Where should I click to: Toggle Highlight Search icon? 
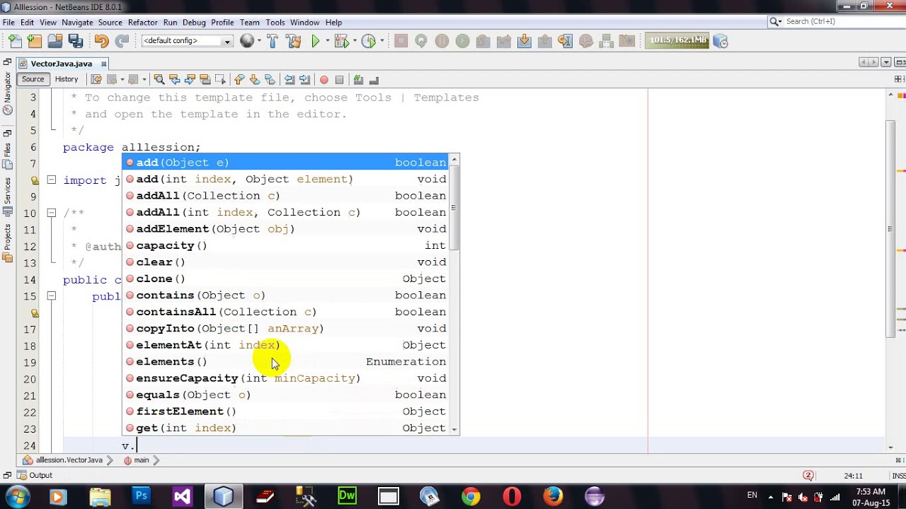tap(205, 79)
